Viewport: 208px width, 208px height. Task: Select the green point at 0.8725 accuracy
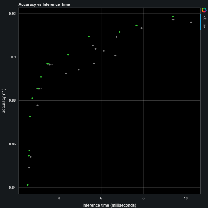coord(30,116)
